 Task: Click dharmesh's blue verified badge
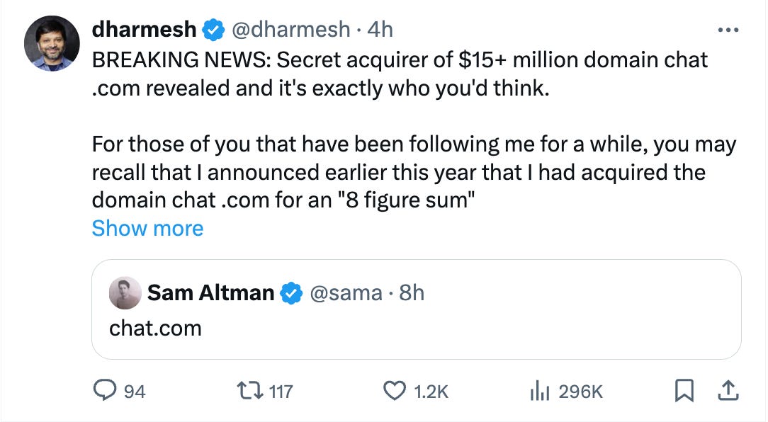pyautogui.click(x=213, y=30)
